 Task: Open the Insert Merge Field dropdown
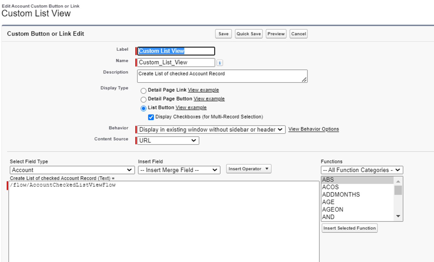179,170
